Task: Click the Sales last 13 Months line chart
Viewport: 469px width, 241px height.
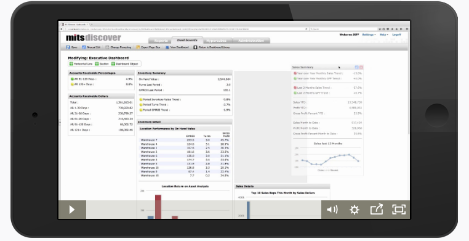Action: pyautogui.click(x=327, y=158)
